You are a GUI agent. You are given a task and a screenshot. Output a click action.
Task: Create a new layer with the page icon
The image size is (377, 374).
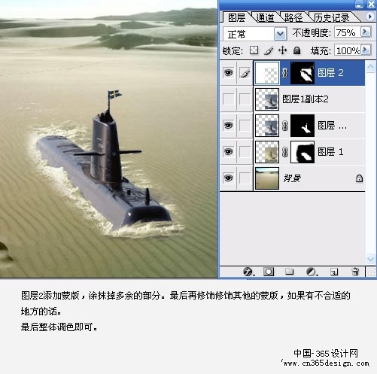click(x=334, y=272)
